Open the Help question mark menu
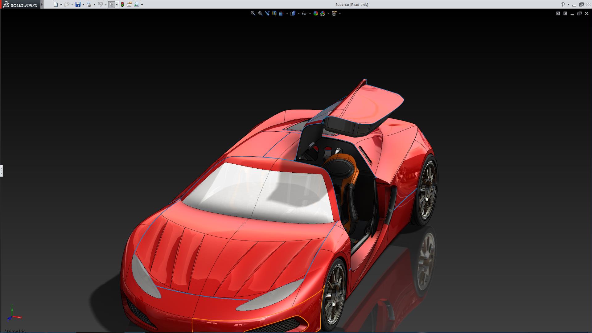The image size is (592, 333). coord(563,4)
